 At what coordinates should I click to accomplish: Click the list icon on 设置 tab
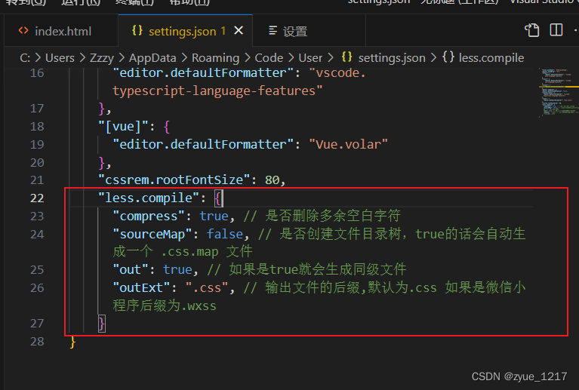[273, 31]
